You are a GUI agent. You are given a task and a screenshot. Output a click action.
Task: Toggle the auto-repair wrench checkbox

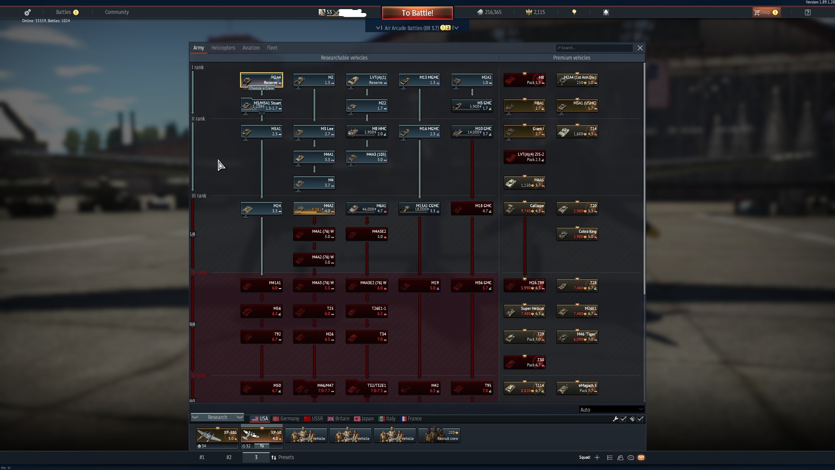point(623,419)
